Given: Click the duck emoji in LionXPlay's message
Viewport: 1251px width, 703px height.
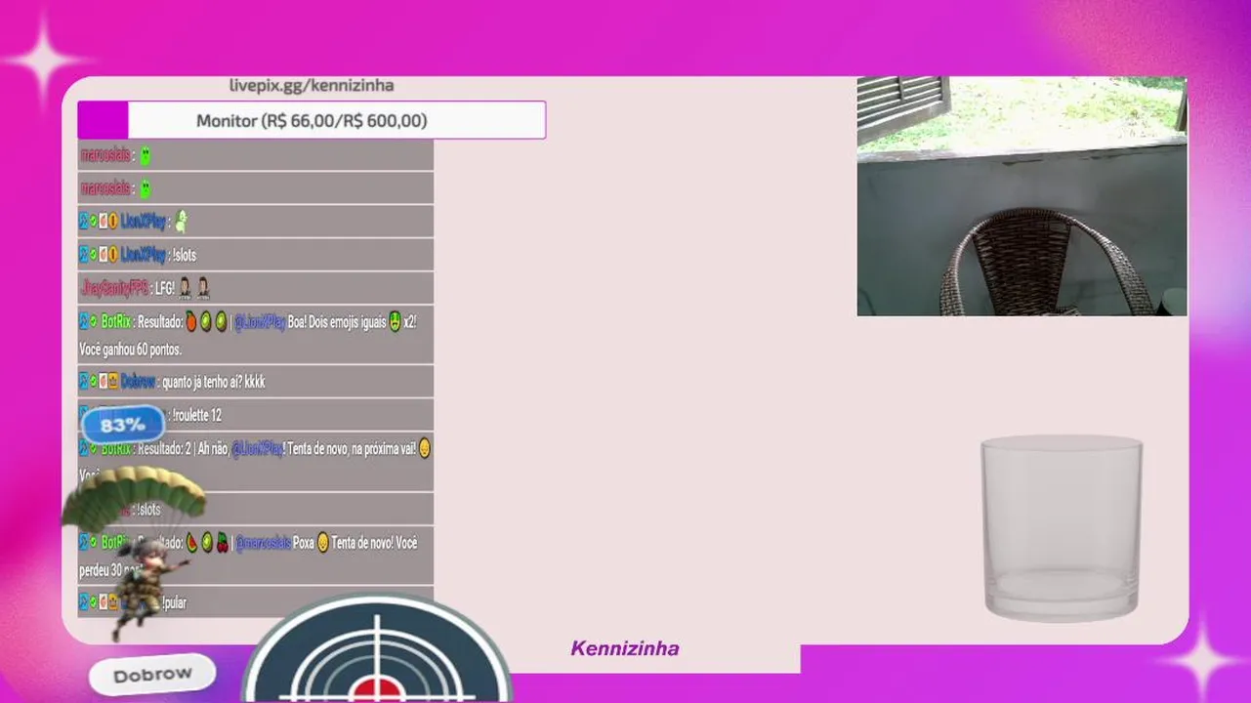Looking at the screenshot, I should tap(180, 222).
